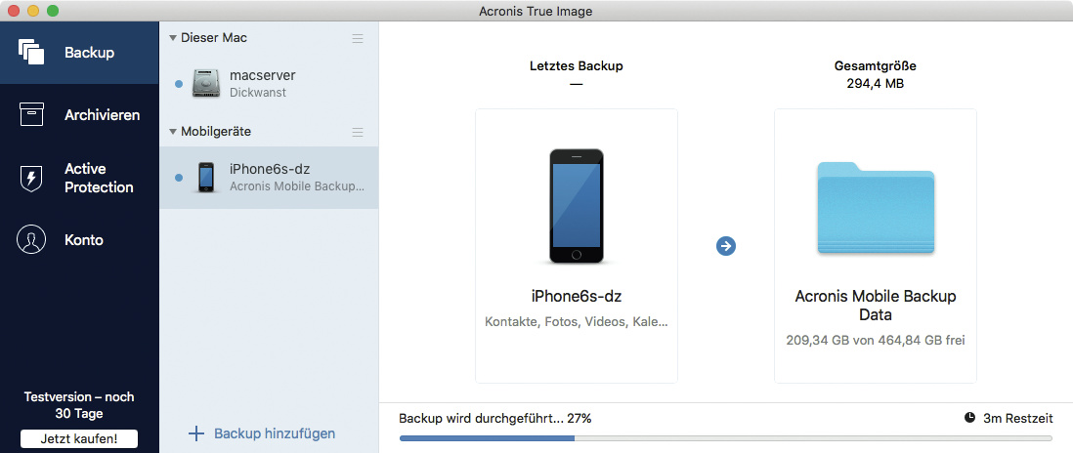The height and width of the screenshot is (453, 1073).
Task: Click the blue arrow between source and destination
Action: point(726,245)
